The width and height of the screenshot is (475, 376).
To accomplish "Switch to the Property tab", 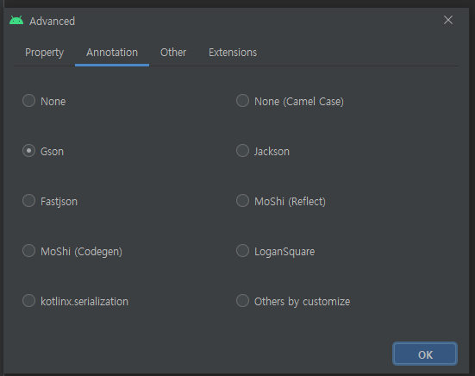I will click(x=45, y=53).
